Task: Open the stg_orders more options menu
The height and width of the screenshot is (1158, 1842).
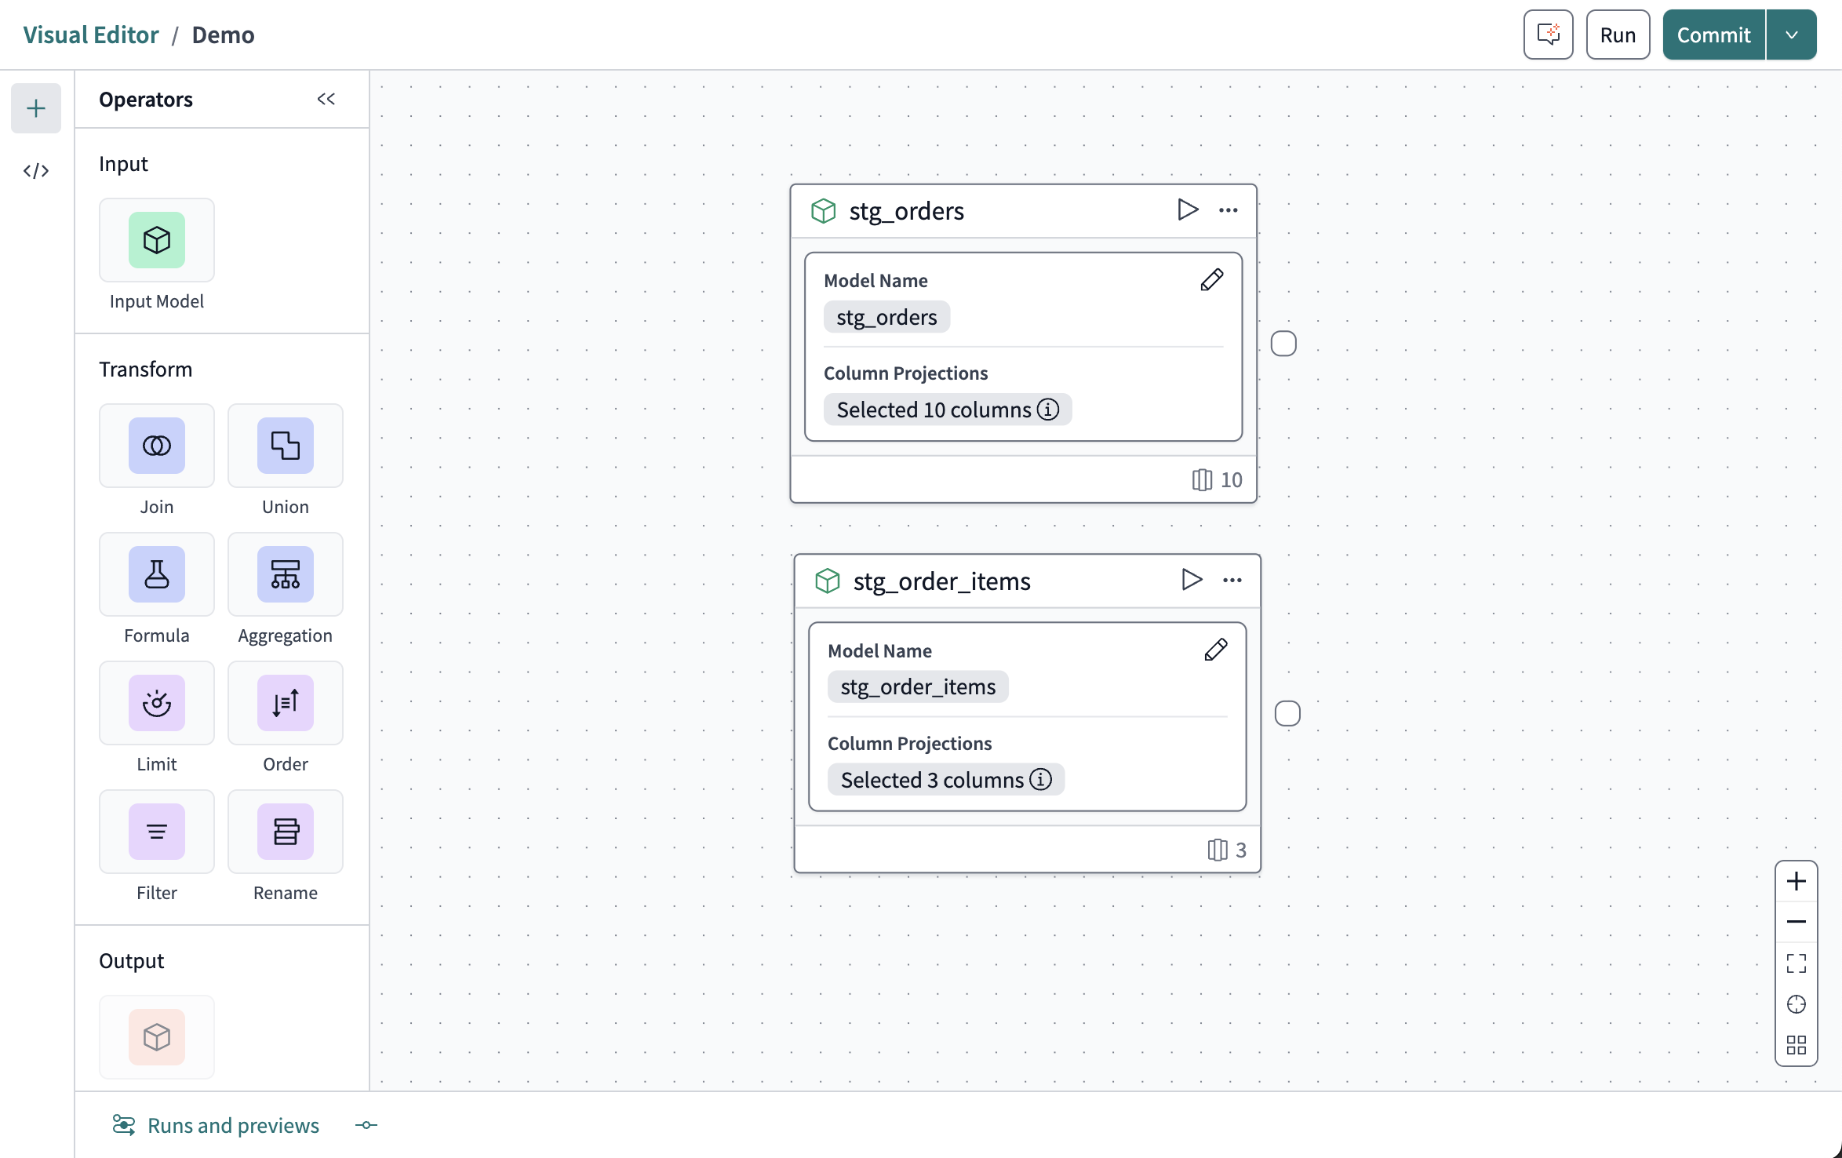Action: click(1228, 209)
